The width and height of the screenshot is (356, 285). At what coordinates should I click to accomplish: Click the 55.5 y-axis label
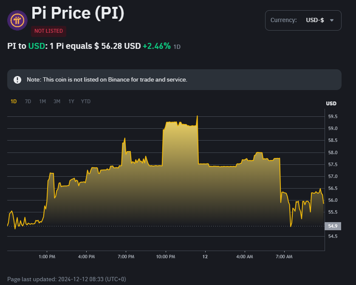(x=333, y=212)
